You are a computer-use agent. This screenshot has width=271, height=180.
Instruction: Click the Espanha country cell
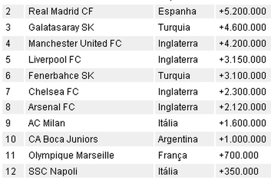(177, 12)
